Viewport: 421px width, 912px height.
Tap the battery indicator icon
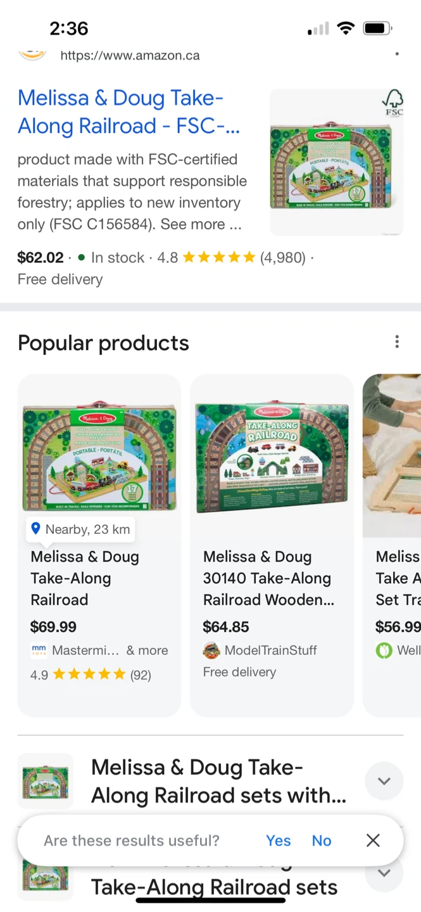coord(376,27)
